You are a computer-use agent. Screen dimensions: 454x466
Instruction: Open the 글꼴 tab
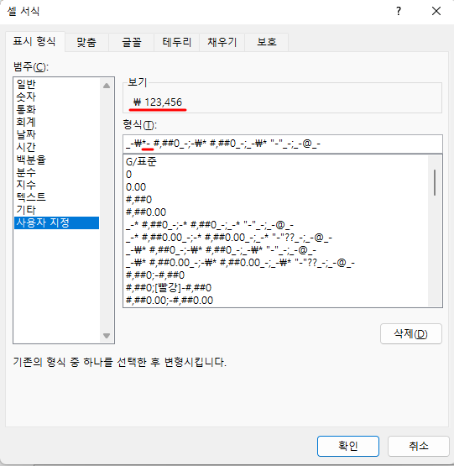click(132, 42)
